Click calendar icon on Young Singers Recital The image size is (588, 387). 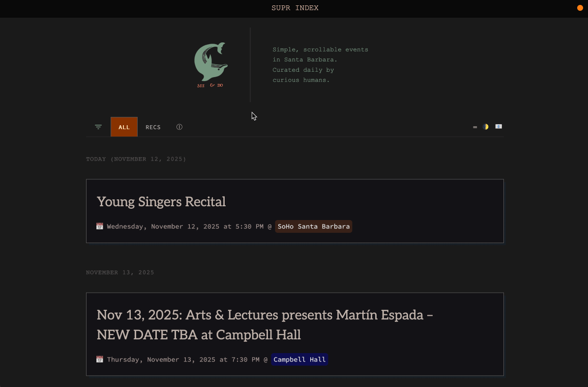100,226
